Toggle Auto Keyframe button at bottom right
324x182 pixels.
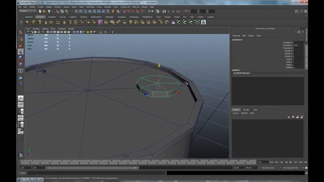point(306,168)
